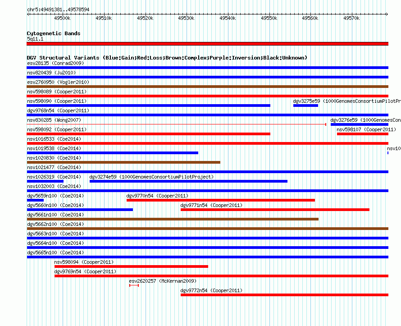Click the nsv598107 (Cooper2011) label

pyautogui.click(x=366, y=129)
